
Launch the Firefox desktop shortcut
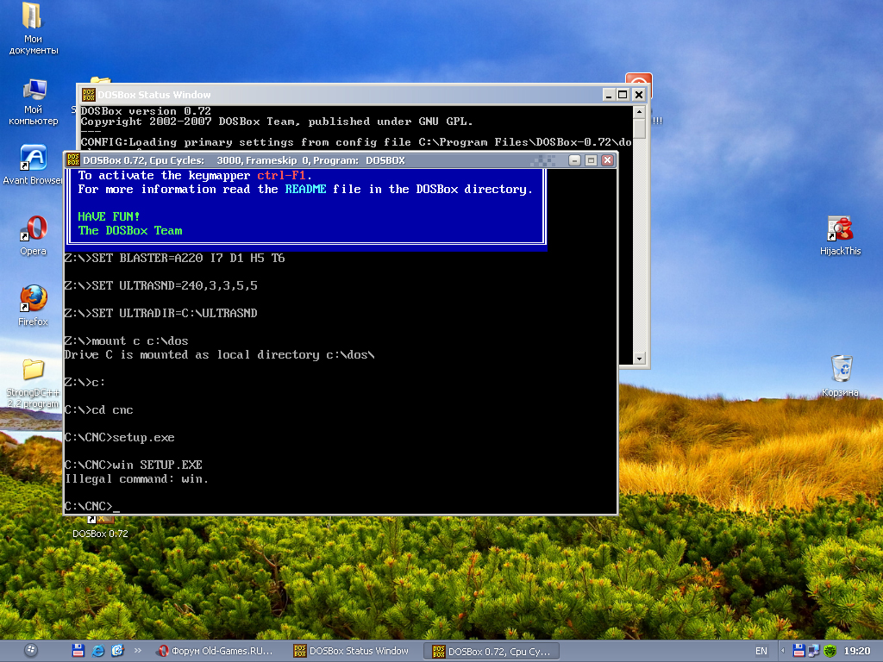pyautogui.click(x=33, y=306)
